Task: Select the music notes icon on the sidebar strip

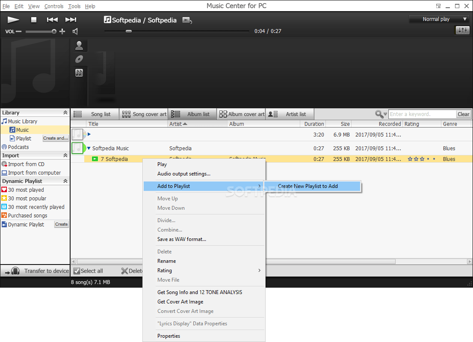Action: (x=80, y=73)
